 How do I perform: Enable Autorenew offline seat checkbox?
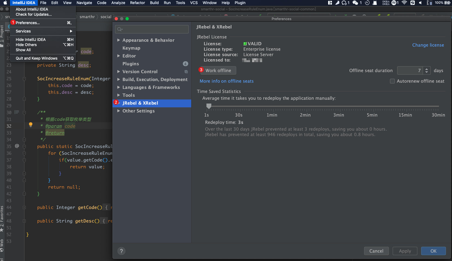point(392,81)
